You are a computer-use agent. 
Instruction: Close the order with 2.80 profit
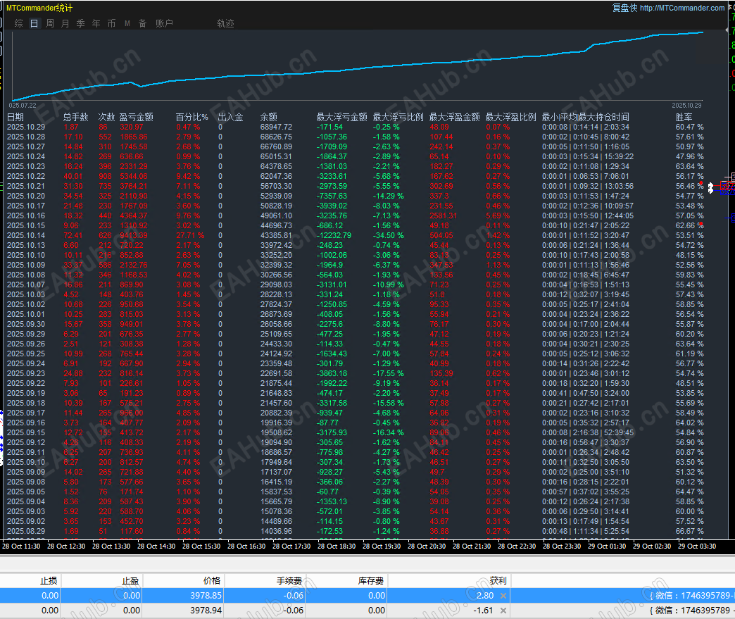pyautogui.click(x=503, y=595)
